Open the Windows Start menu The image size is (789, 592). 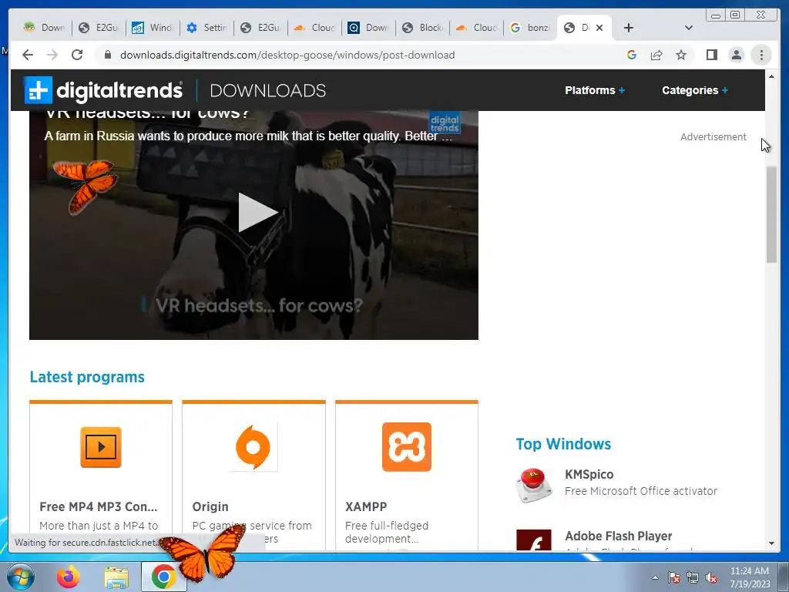pyautogui.click(x=20, y=577)
